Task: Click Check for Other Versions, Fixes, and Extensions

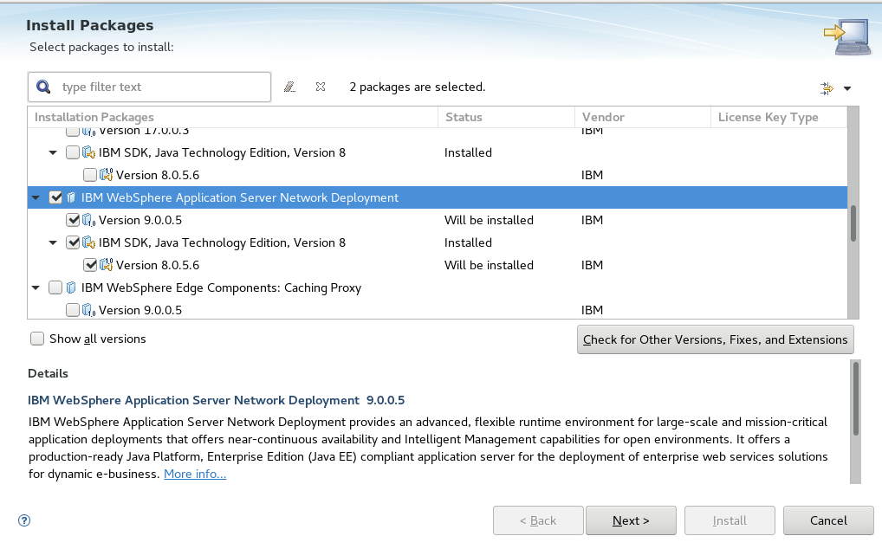Action: pos(716,339)
